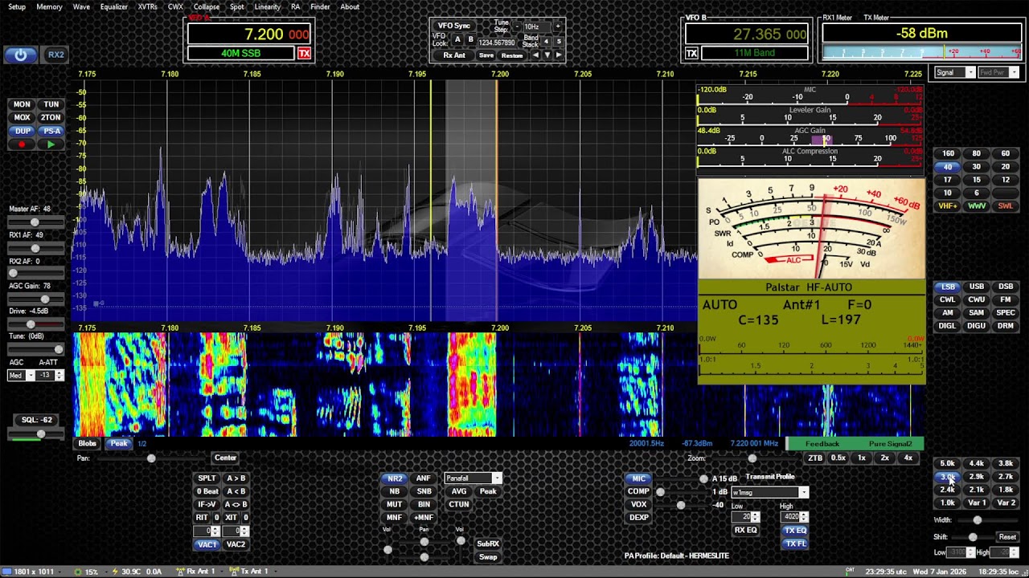Lock VFO A
This screenshot has height=578, width=1029.
tap(457, 39)
